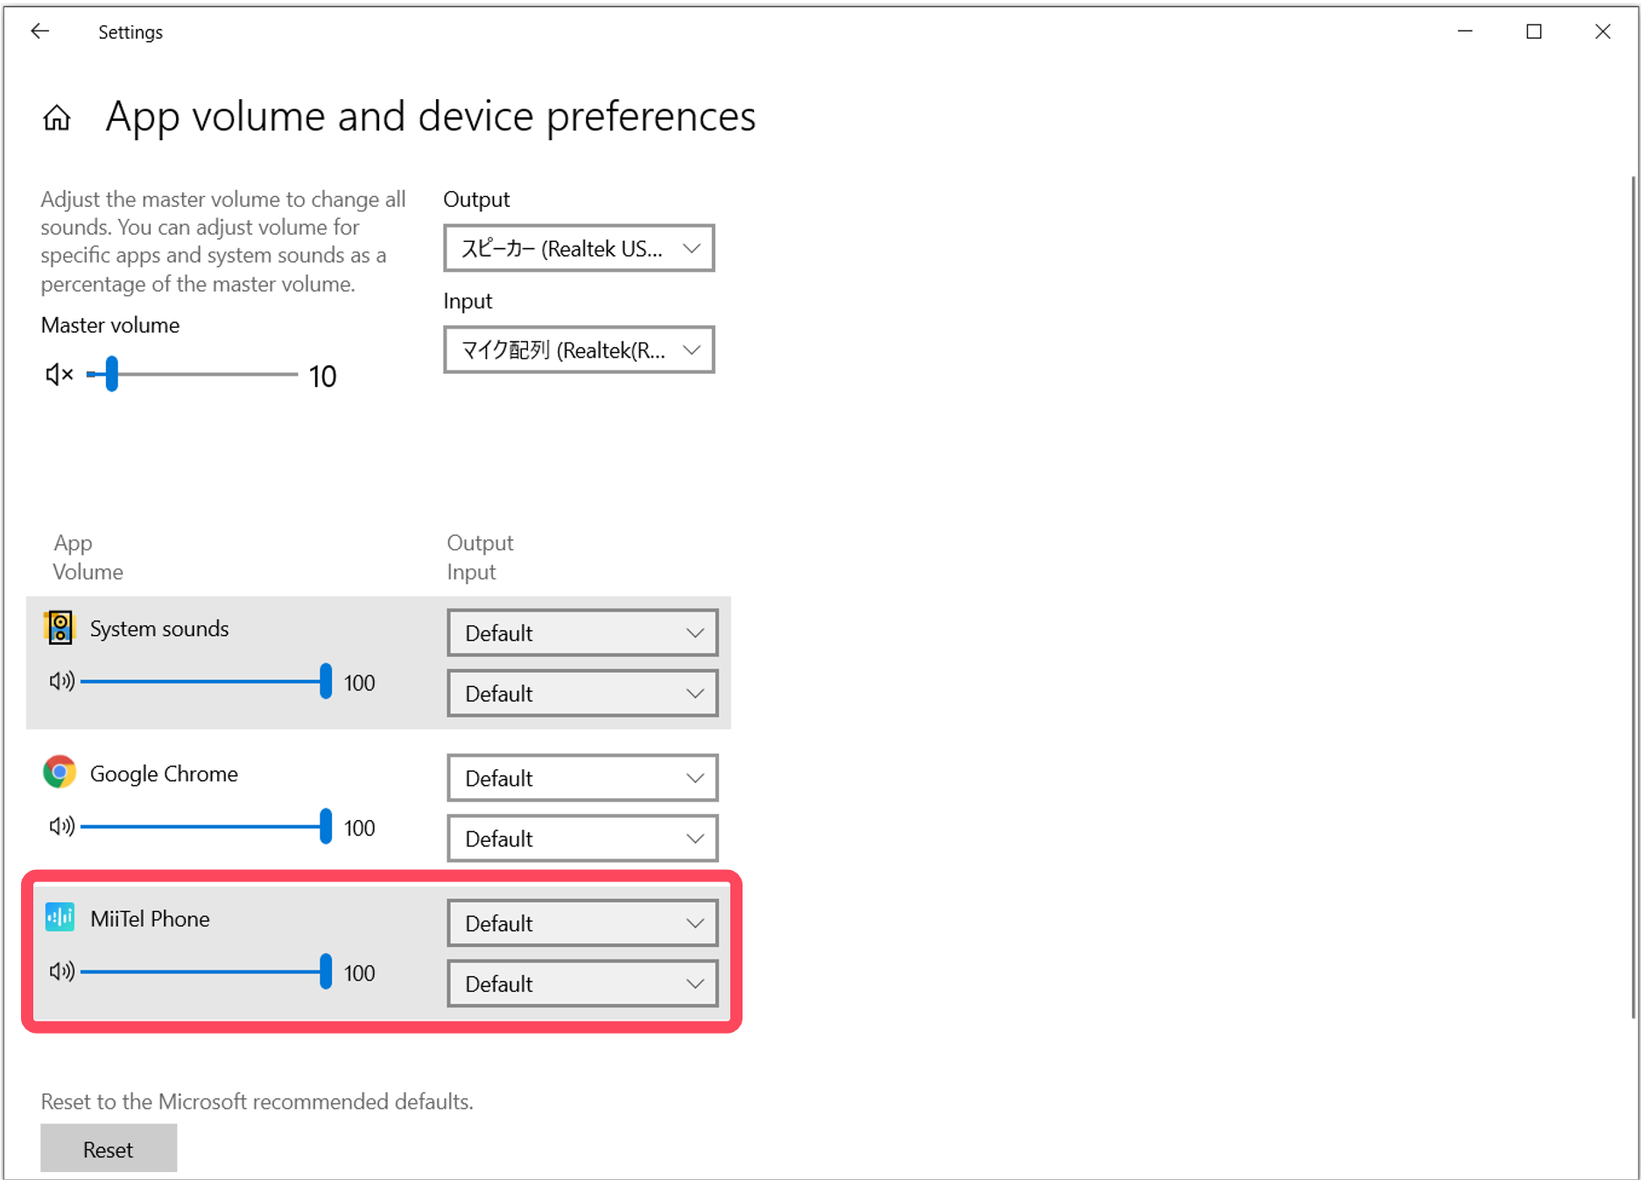This screenshot has width=1641, height=1180.
Task: Open System sounds input device dropdown
Action: 582,693
